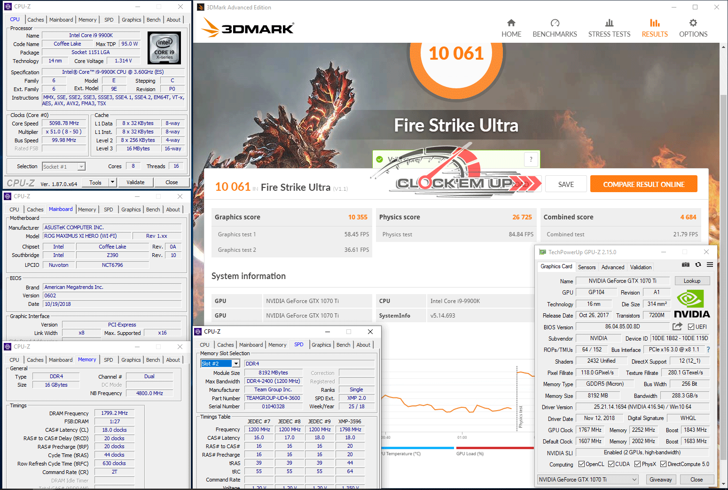Image resolution: width=728 pixels, height=490 pixels.
Task: Click the Compare Result Online button
Action: pyautogui.click(x=643, y=184)
